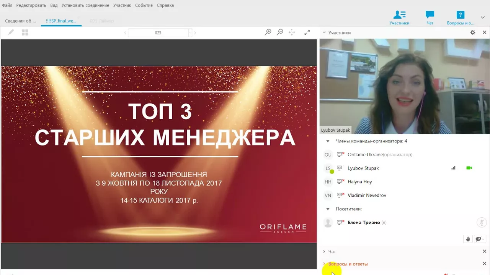
Task: Expand the top toolbar overflow chevron
Action: pos(483,17)
